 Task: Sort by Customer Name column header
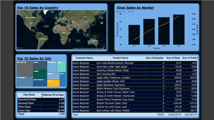[x=84, y=58]
